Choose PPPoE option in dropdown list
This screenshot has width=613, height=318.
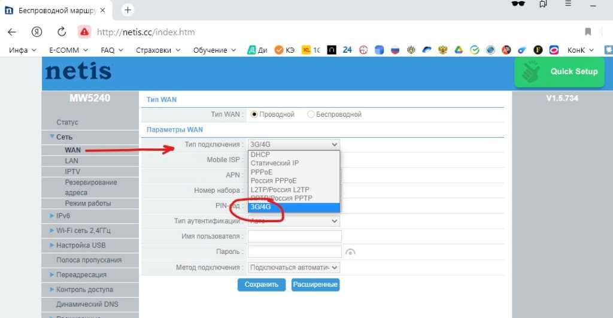click(262, 172)
